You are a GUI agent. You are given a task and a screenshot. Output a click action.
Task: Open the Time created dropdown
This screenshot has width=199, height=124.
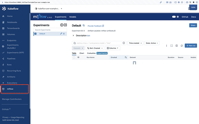[135, 43]
